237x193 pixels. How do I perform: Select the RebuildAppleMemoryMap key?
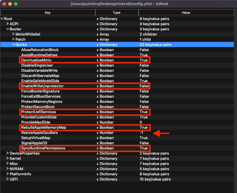pos(44,128)
